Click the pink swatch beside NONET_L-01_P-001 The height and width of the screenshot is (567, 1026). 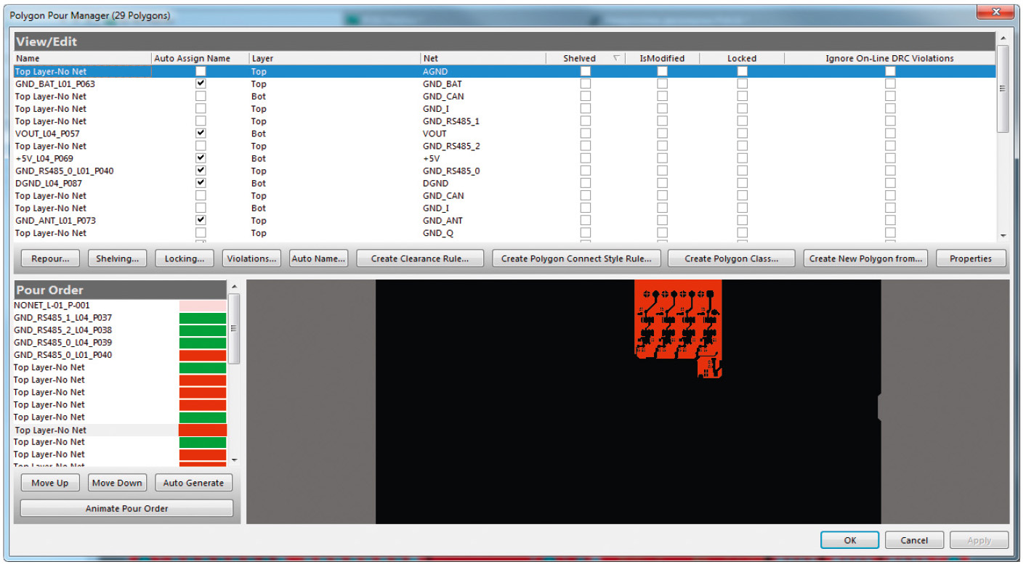[x=203, y=306]
